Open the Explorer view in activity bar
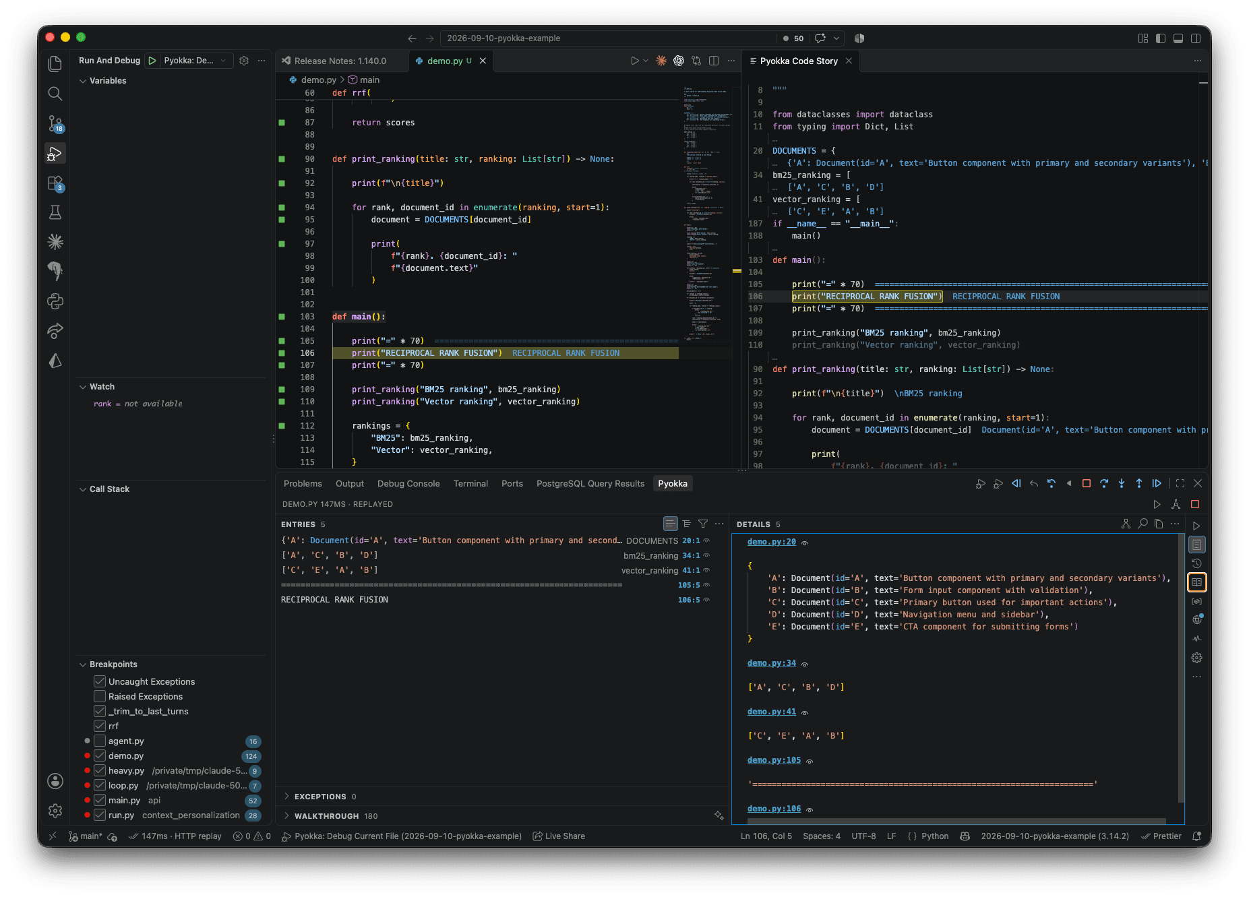This screenshot has width=1249, height=897. (x=55, y=64)
